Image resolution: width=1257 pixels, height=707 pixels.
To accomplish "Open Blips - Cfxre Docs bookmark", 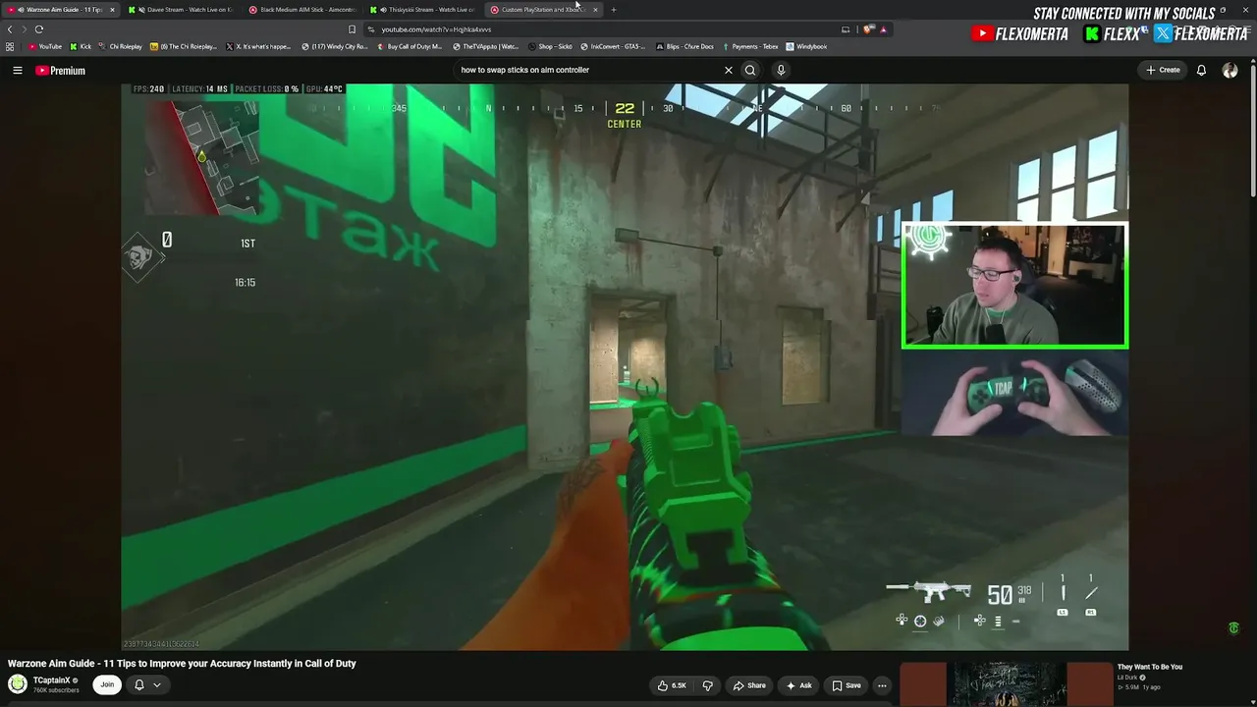I will (x=684, y=46).
